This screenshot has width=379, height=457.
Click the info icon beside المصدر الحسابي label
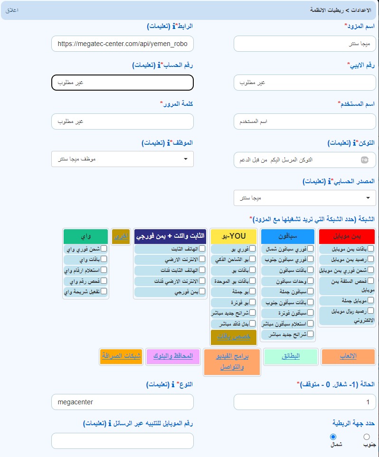pyautogui.click(x=330, y=181)
